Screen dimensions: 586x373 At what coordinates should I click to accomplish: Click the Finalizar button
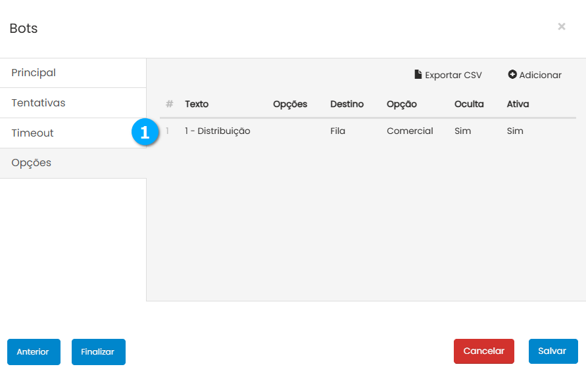coord(98,352)
